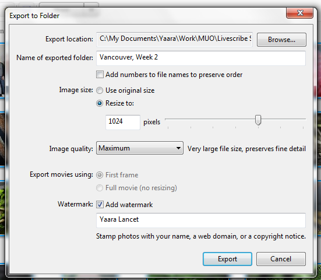Select First frame for movie export
321x280 pixels.
pyautogui.click(x=100, y=175)
